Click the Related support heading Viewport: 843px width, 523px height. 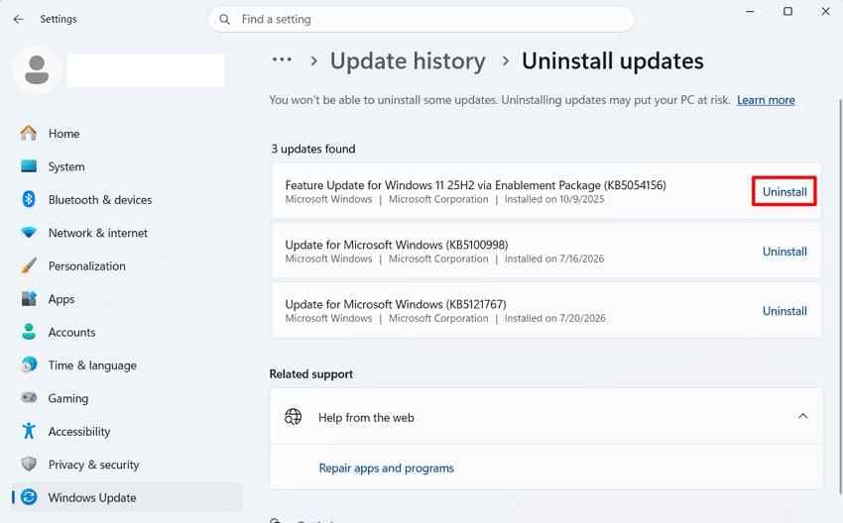click(311, 373)
